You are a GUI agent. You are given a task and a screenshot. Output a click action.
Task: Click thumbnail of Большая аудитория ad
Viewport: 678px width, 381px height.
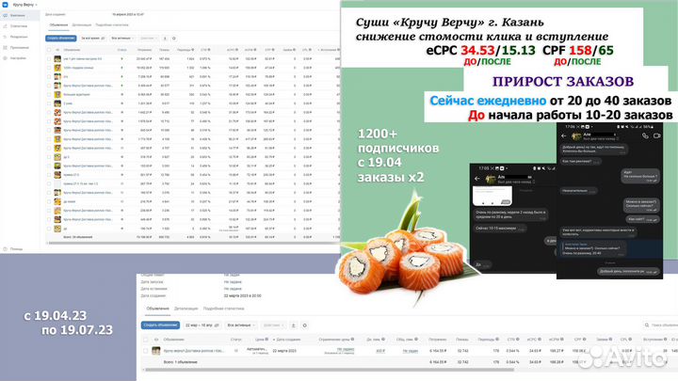[57, 95]
